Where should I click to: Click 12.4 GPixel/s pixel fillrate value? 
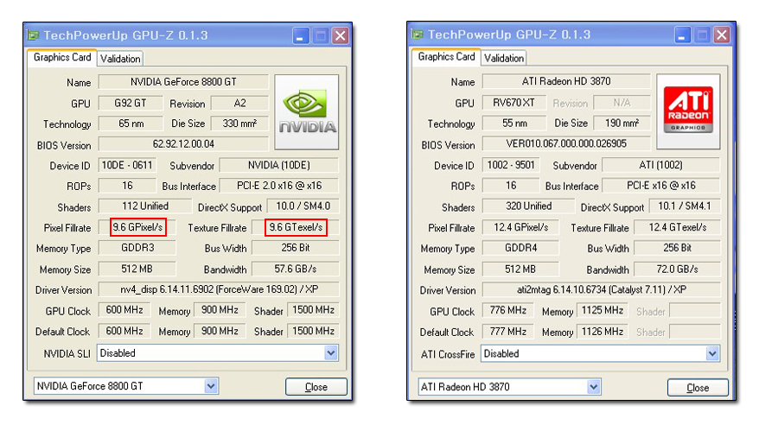(x=521, y=227)
